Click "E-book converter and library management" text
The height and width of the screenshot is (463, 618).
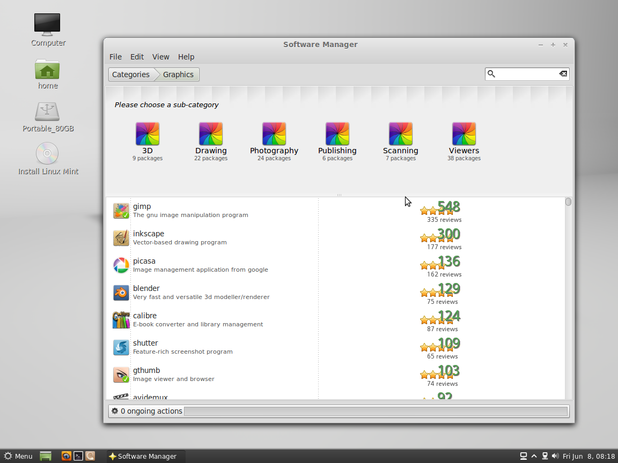pyautogui.click(x=198, y=324)
